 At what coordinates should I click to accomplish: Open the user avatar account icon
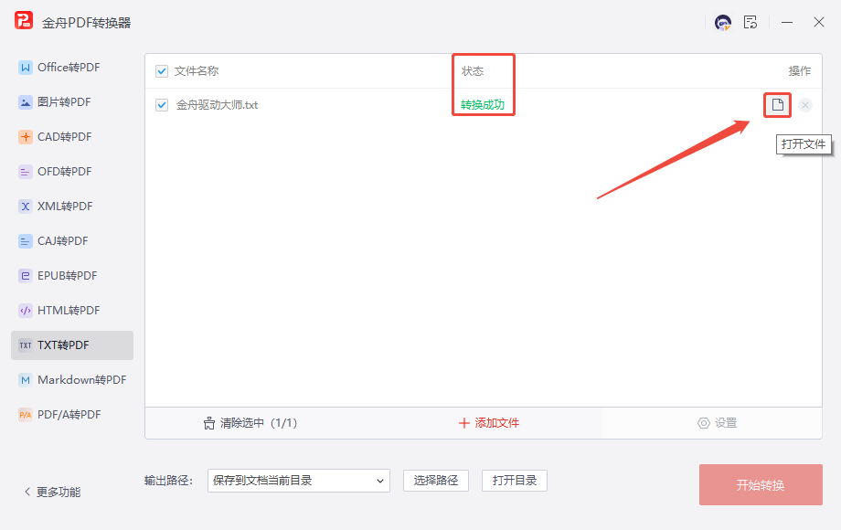[722, 23]
